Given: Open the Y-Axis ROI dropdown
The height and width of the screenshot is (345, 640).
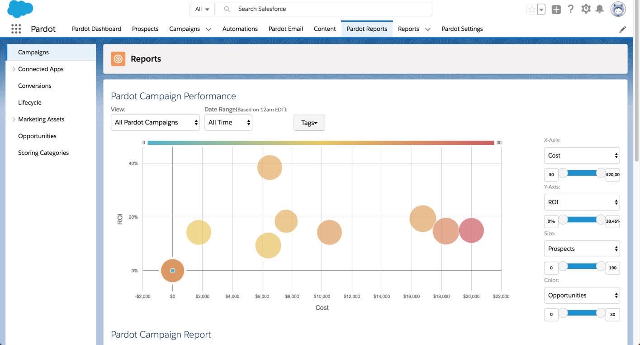Looking at the screenshot, I should pyautogui.click(x=582, y=202).
